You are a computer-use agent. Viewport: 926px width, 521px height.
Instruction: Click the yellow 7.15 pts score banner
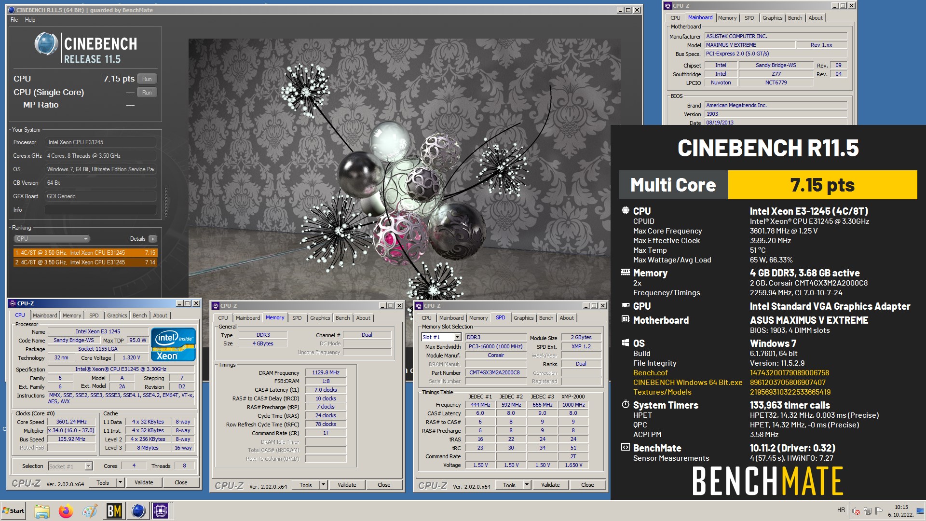[x=822, y=185]
